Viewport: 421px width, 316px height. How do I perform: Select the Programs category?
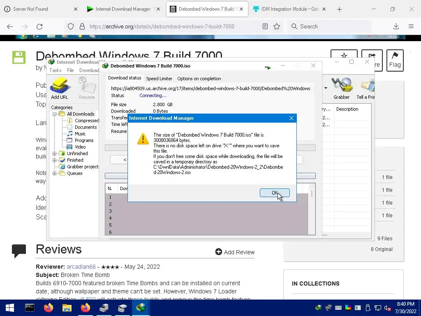tap(84, 140)
